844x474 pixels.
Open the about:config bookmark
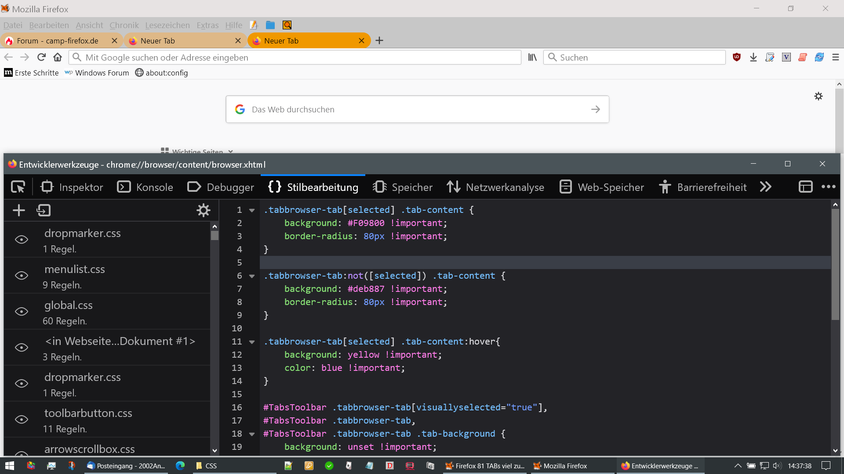point(161,73)
